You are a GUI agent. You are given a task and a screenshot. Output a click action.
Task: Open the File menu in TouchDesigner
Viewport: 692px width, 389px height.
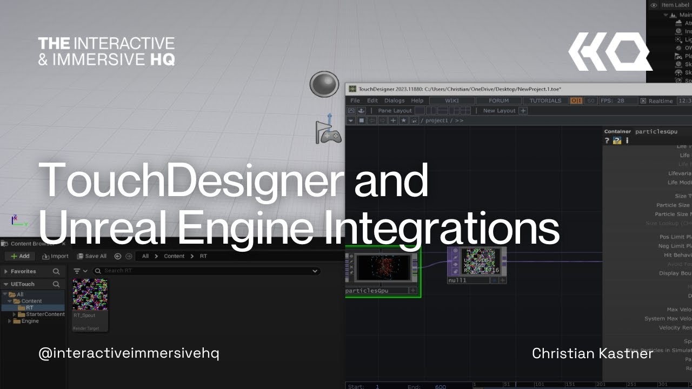click(355, 100)
